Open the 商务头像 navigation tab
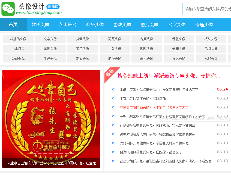Viewport: 231px width, 175px height. tap(95, 24)
